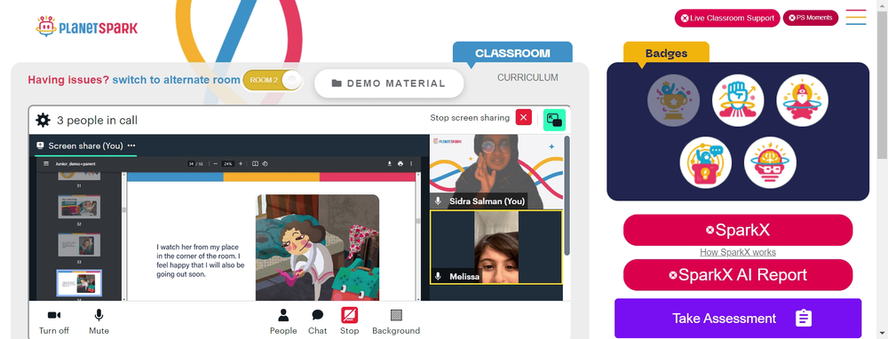Stop screen share from bottom toolbar
Screen dimensions: 888x339
coord(349,321)
